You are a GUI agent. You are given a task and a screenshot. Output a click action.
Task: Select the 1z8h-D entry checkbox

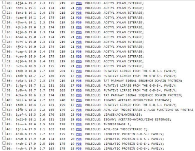point(4,71)
